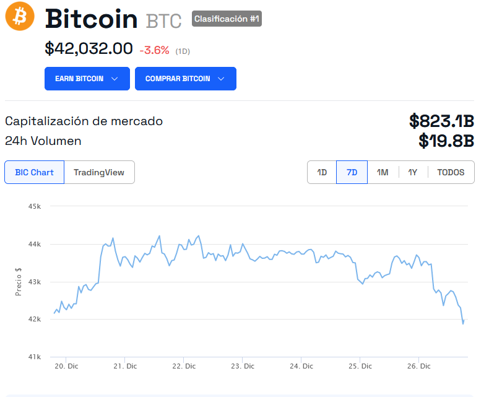This screenshot has height=397, width=489.
Task: Click the BTC ticker symbol
Action: point(163,21)
